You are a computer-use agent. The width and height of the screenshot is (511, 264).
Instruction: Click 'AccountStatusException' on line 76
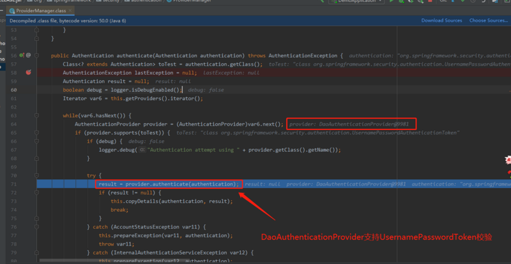tap(146, 227)
